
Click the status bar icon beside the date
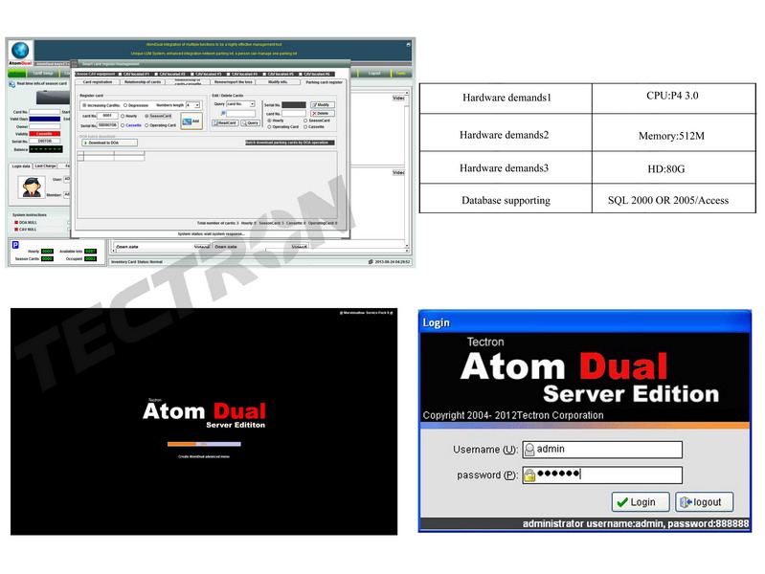coord(371,262)
